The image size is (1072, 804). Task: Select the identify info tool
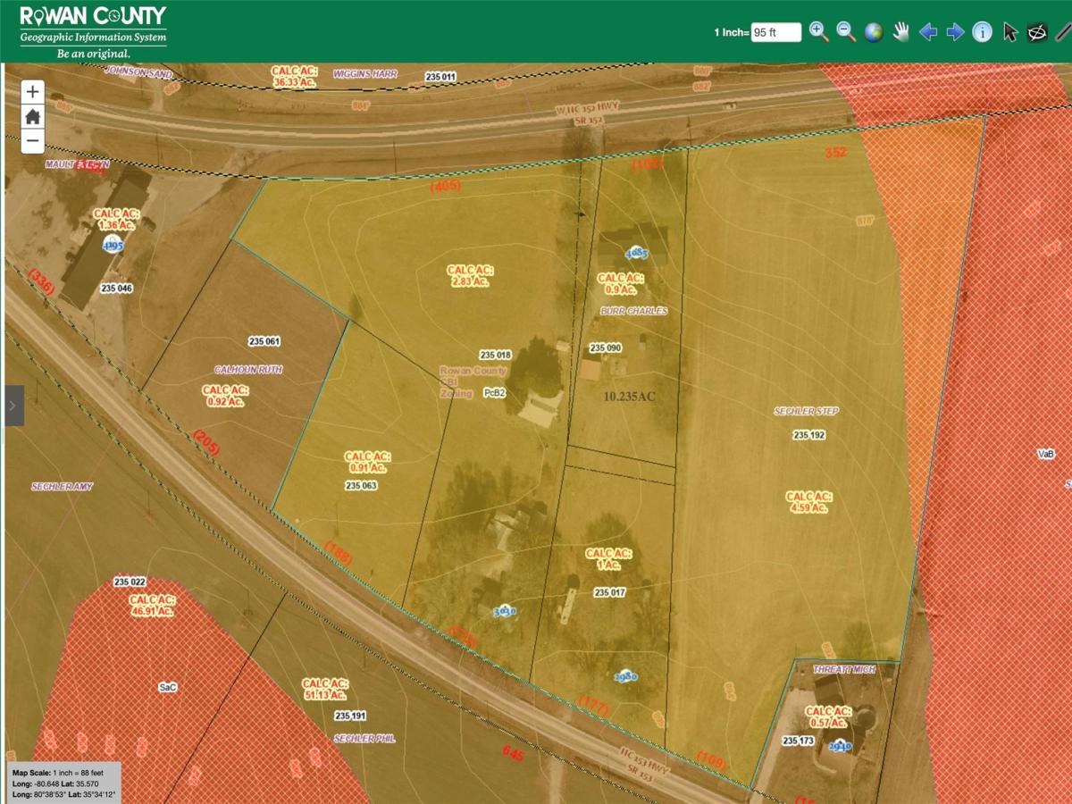[x=983, y=32]
